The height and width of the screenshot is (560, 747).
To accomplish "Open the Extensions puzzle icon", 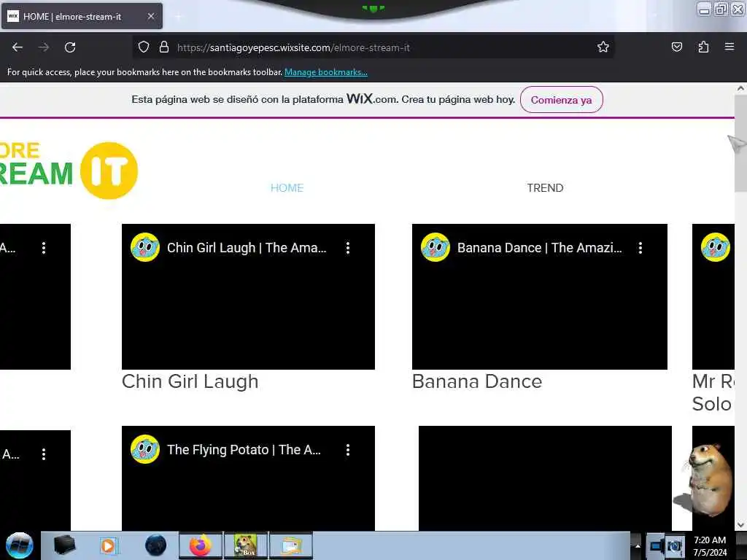I will [x=703, y=47].
